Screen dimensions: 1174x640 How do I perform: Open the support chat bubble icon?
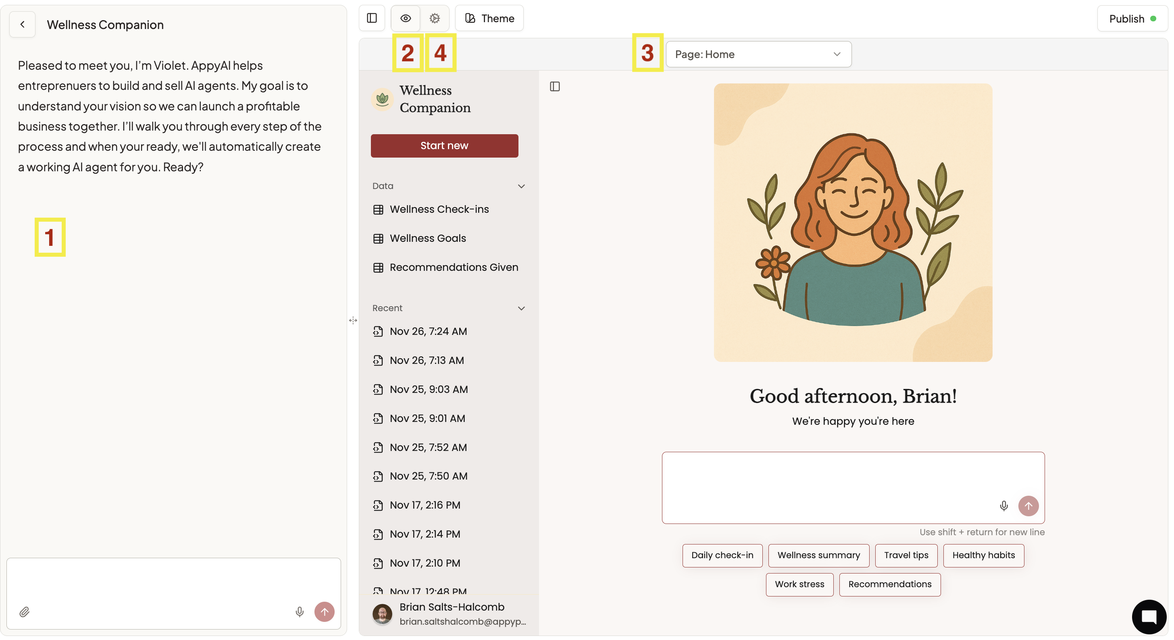click(1149, 617)
